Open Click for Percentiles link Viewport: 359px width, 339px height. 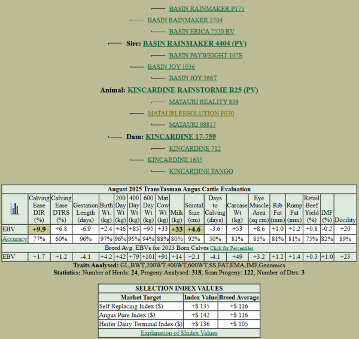click(232, 248)
